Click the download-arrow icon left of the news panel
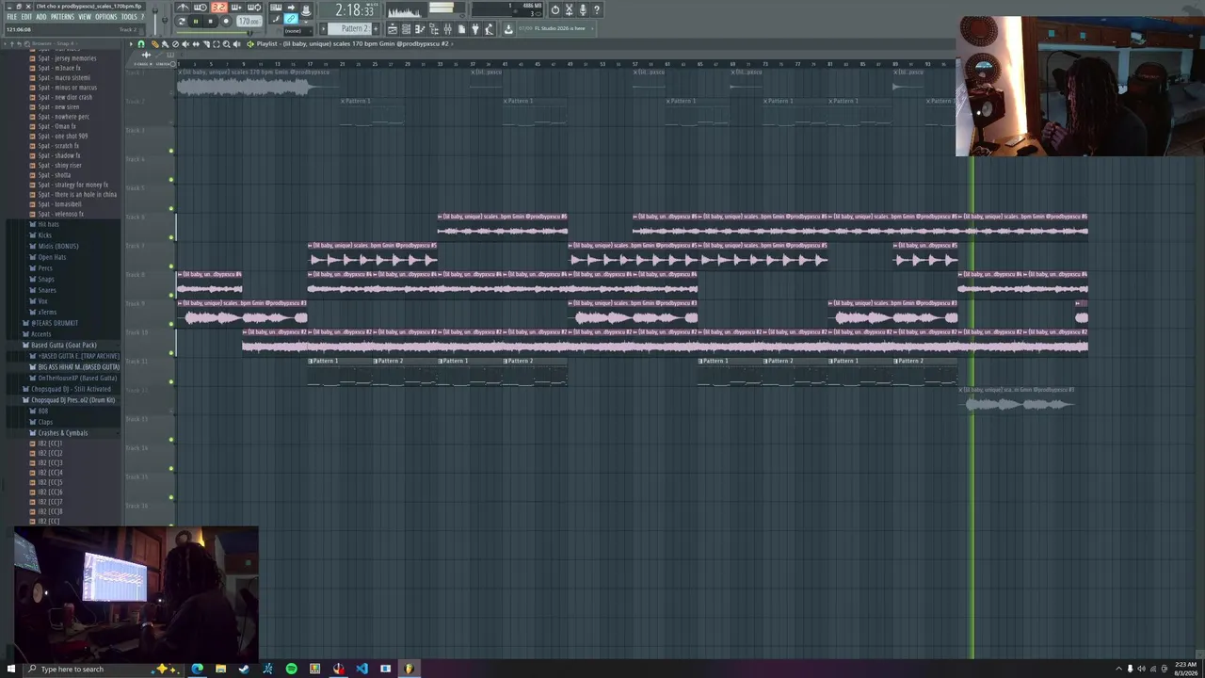Viewport: 1205px width, 678px height. click(x=508, y=29)
